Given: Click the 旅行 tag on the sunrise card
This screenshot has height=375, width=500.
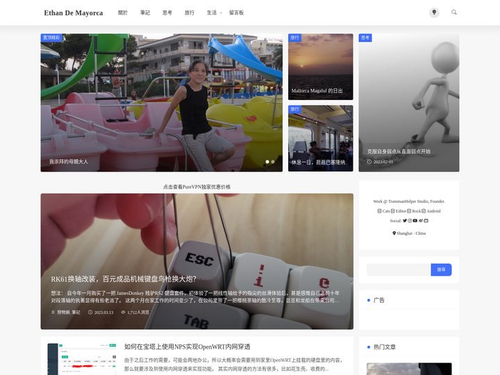Looking at the screenshot, I should [294, 37].
